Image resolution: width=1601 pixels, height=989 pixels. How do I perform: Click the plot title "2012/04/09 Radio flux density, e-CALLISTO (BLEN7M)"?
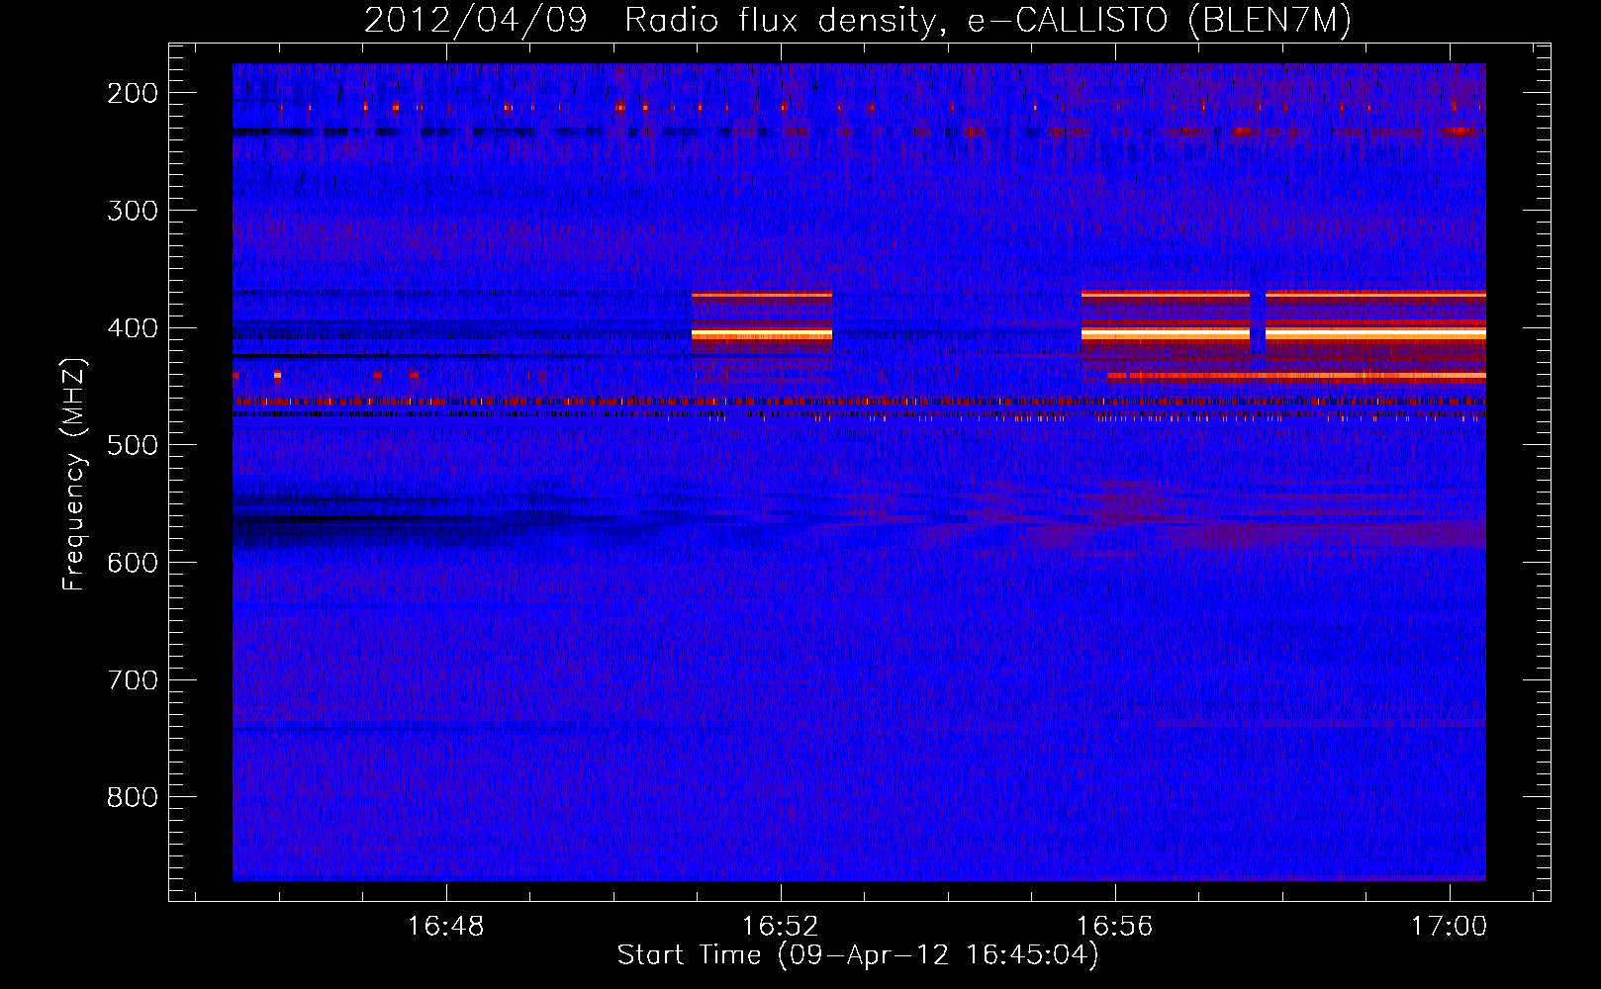coord(857,20)
